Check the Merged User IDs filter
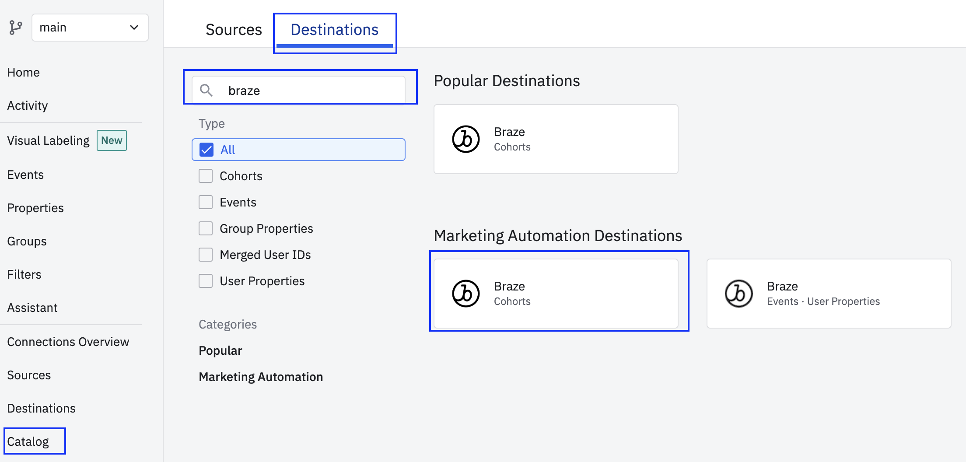Screen dimensions: 966x462 [x=206, y=255]
